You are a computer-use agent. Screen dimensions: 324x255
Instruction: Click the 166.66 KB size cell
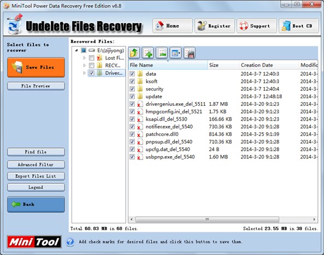click(220, 119)
